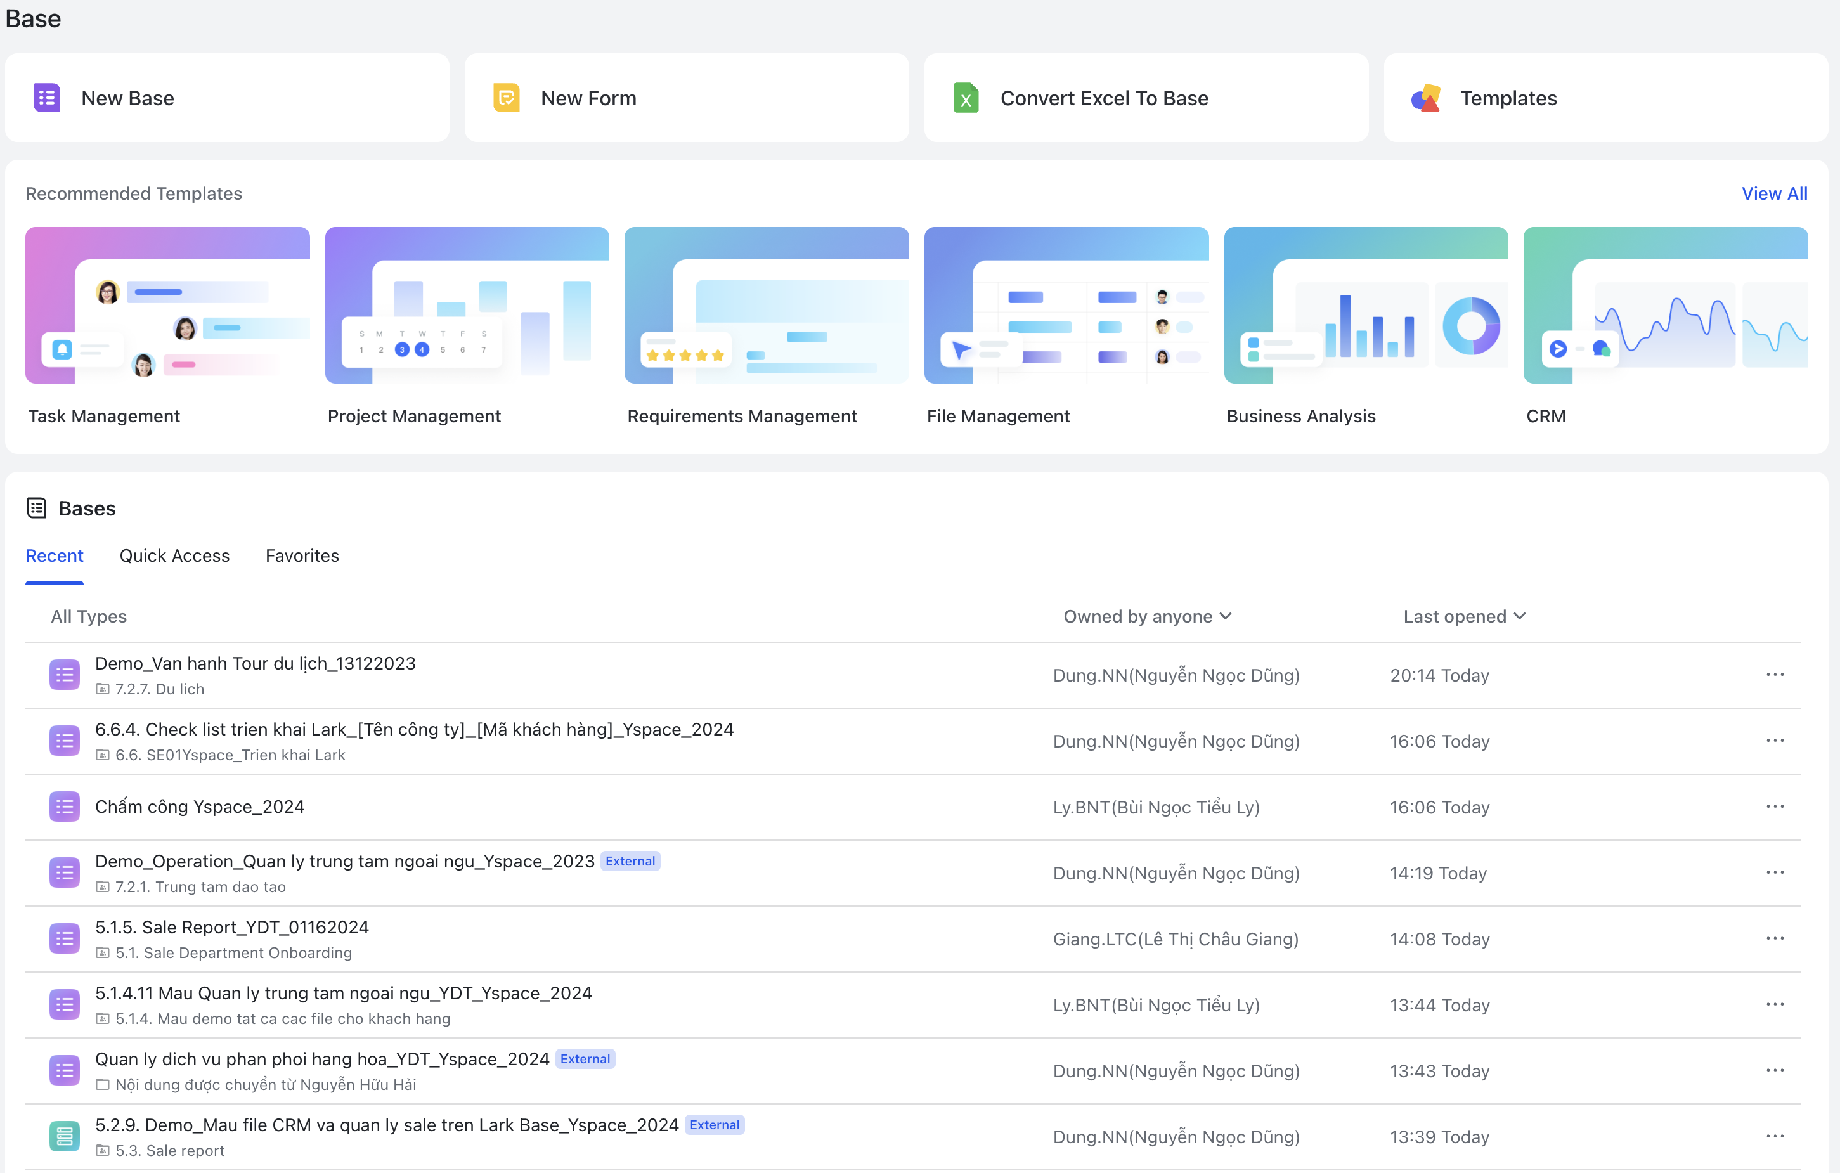
Task: Open the Favorites tab
Action: coord(302,555)
